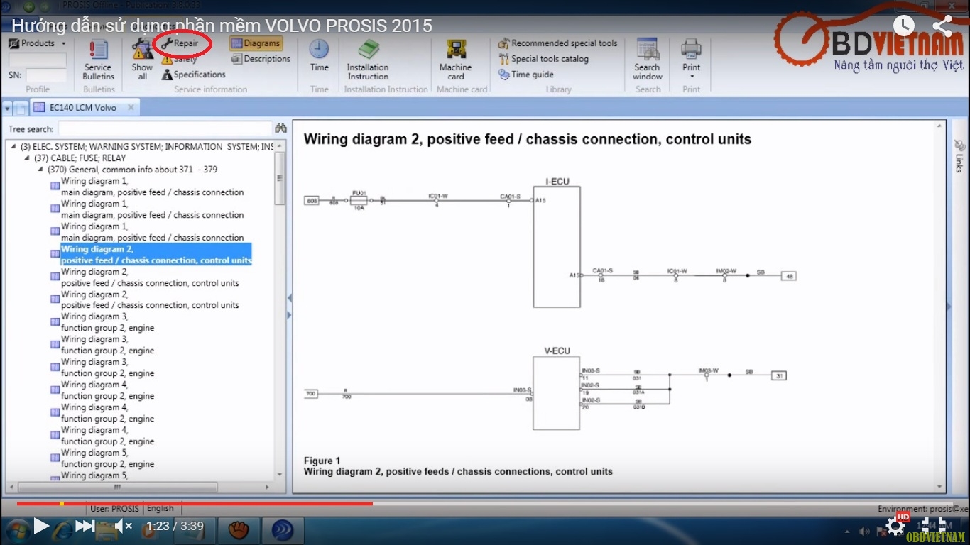
Task: Select first Wiring diagram 4 engine item
Action: 107,390
